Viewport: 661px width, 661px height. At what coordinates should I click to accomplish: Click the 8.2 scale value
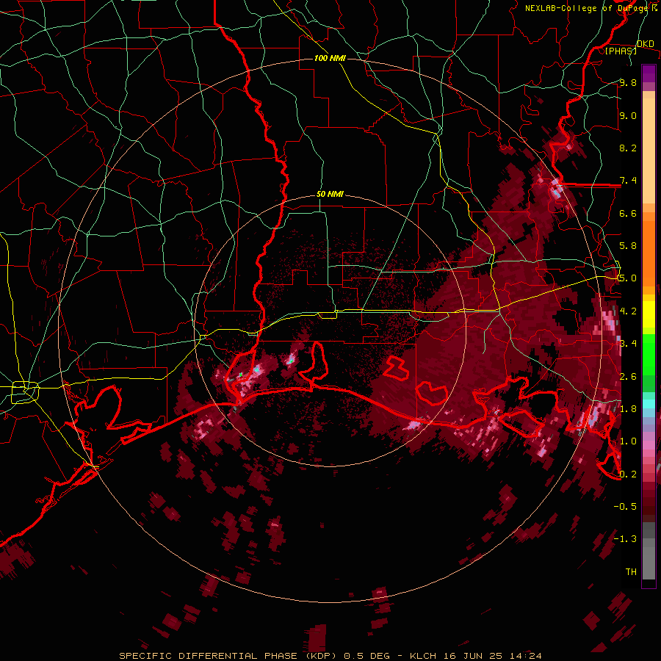(x=628, y=148)
